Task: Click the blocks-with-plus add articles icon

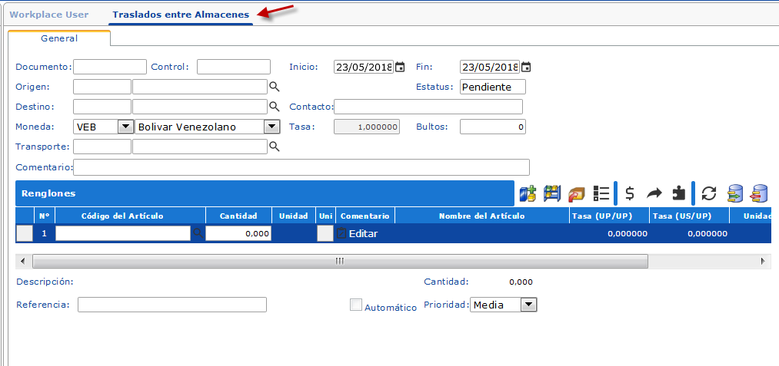Action: pos(528,193)
